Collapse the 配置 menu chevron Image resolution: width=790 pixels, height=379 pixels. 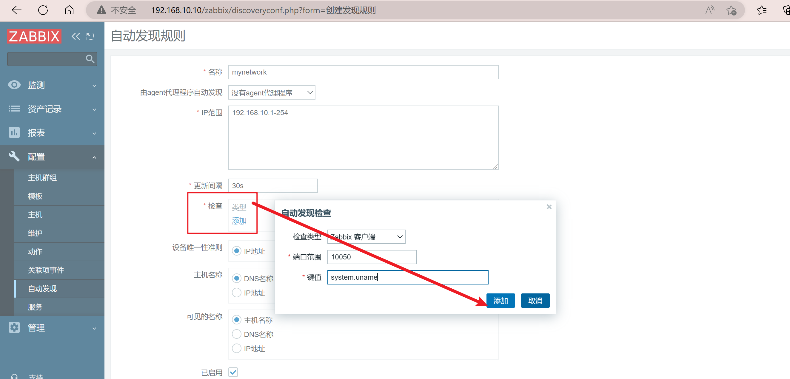click(94, 157)
